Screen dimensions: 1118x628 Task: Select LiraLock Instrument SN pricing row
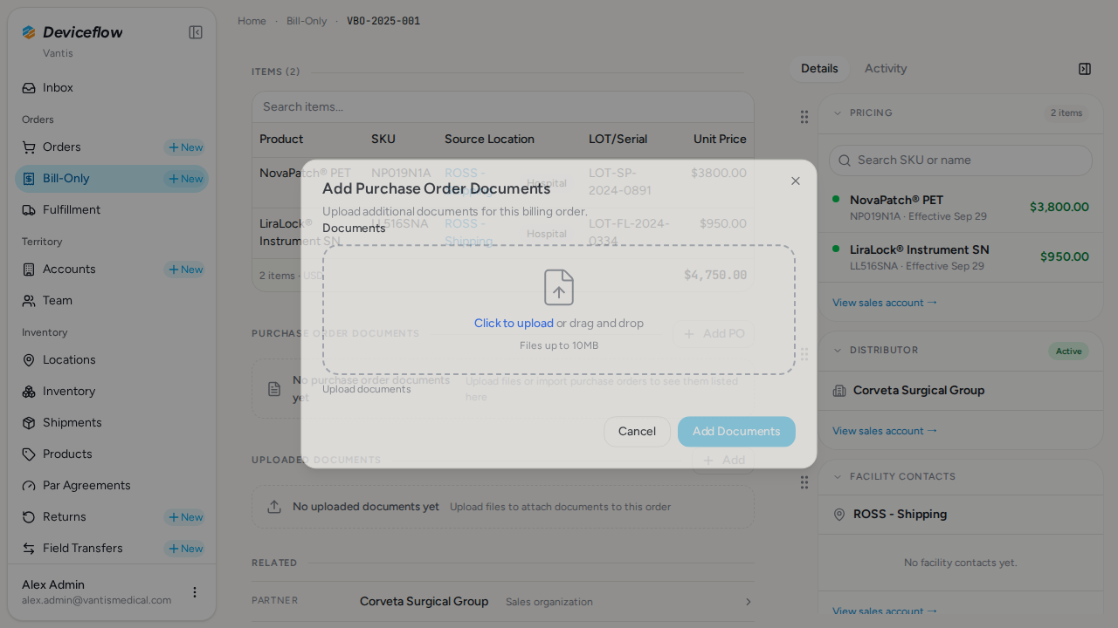click(x=961, y=257)
